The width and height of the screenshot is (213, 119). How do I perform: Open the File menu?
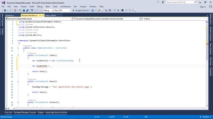coord(3,7)
